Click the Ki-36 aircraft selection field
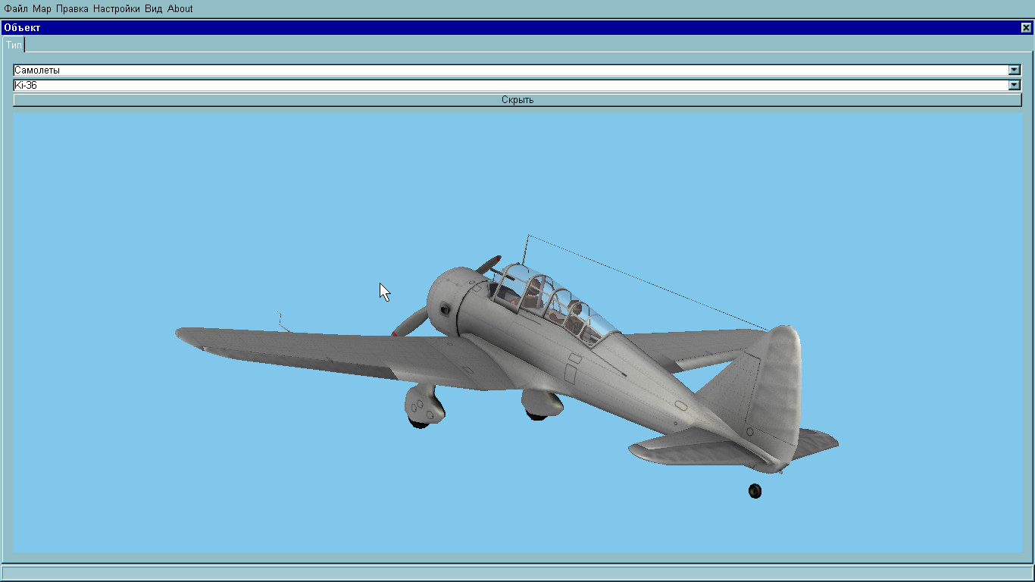The height and width of the screenshot is (582, 1035). tap(511, 86)
